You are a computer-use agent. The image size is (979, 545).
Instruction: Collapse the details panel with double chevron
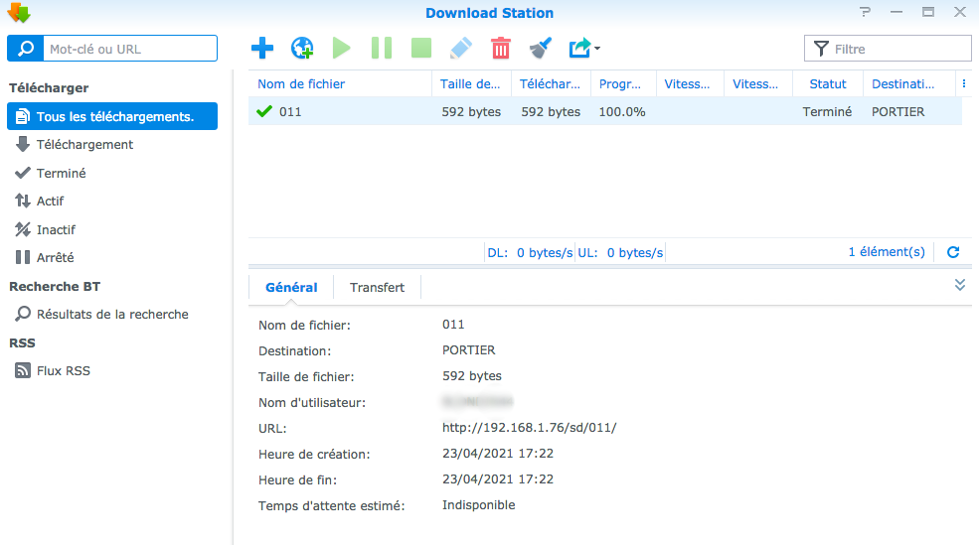pyautogui.click(x=959, y=285)
